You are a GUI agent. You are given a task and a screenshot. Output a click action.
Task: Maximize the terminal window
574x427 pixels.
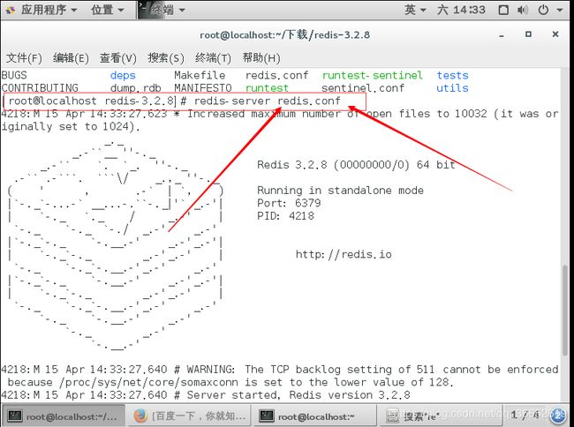[528, 34]
